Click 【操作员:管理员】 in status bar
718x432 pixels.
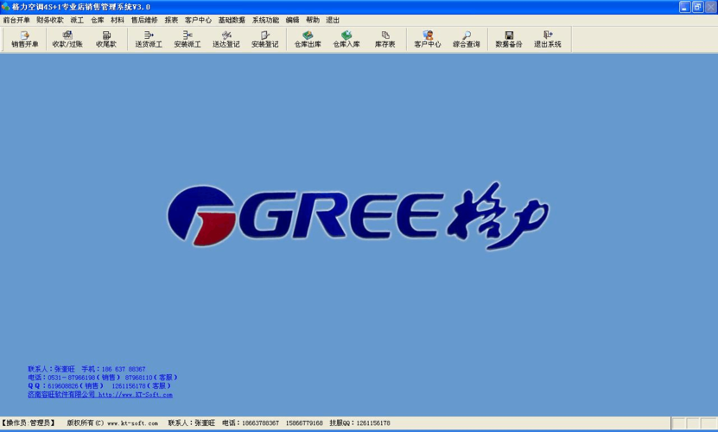[x=29, y=422]
